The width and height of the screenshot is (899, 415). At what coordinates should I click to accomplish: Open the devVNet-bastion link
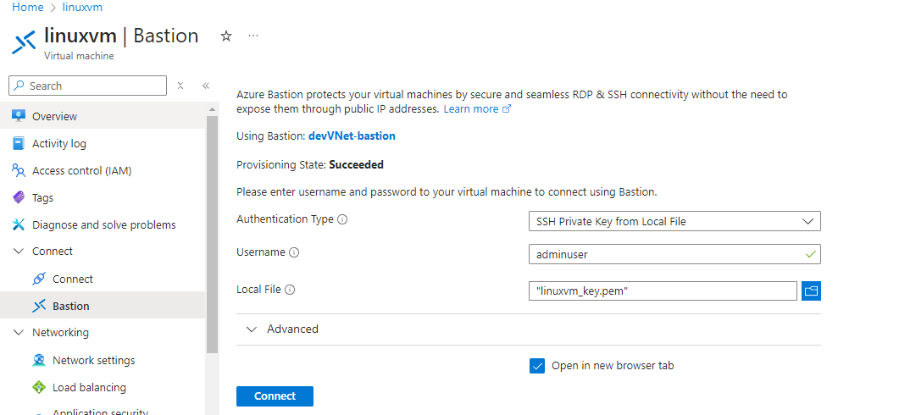coord(352,136)
